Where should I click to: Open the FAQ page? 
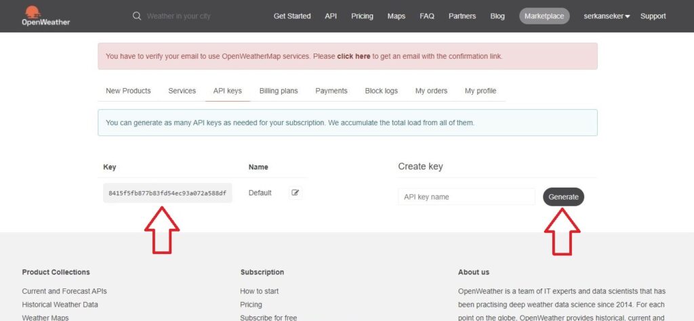[427, 16]
